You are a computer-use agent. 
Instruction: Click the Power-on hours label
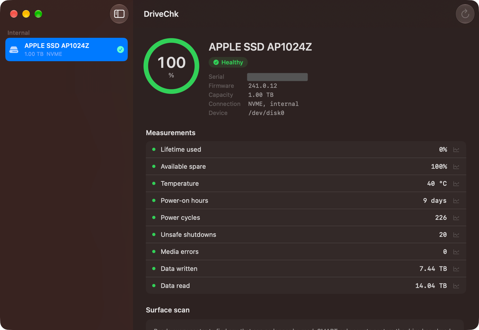[x=184, y=201]
